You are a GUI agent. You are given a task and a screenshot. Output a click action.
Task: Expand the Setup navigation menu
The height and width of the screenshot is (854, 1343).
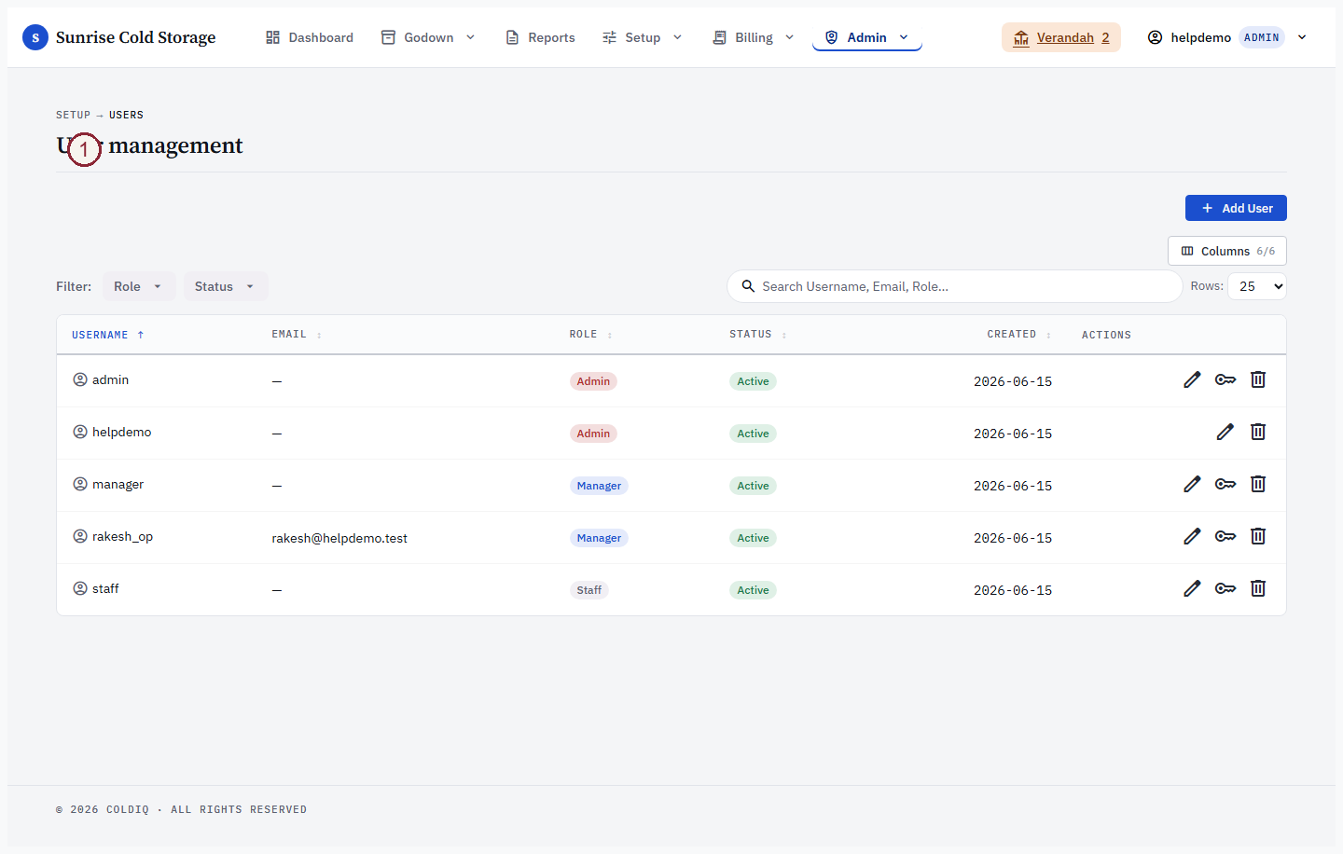642,37
